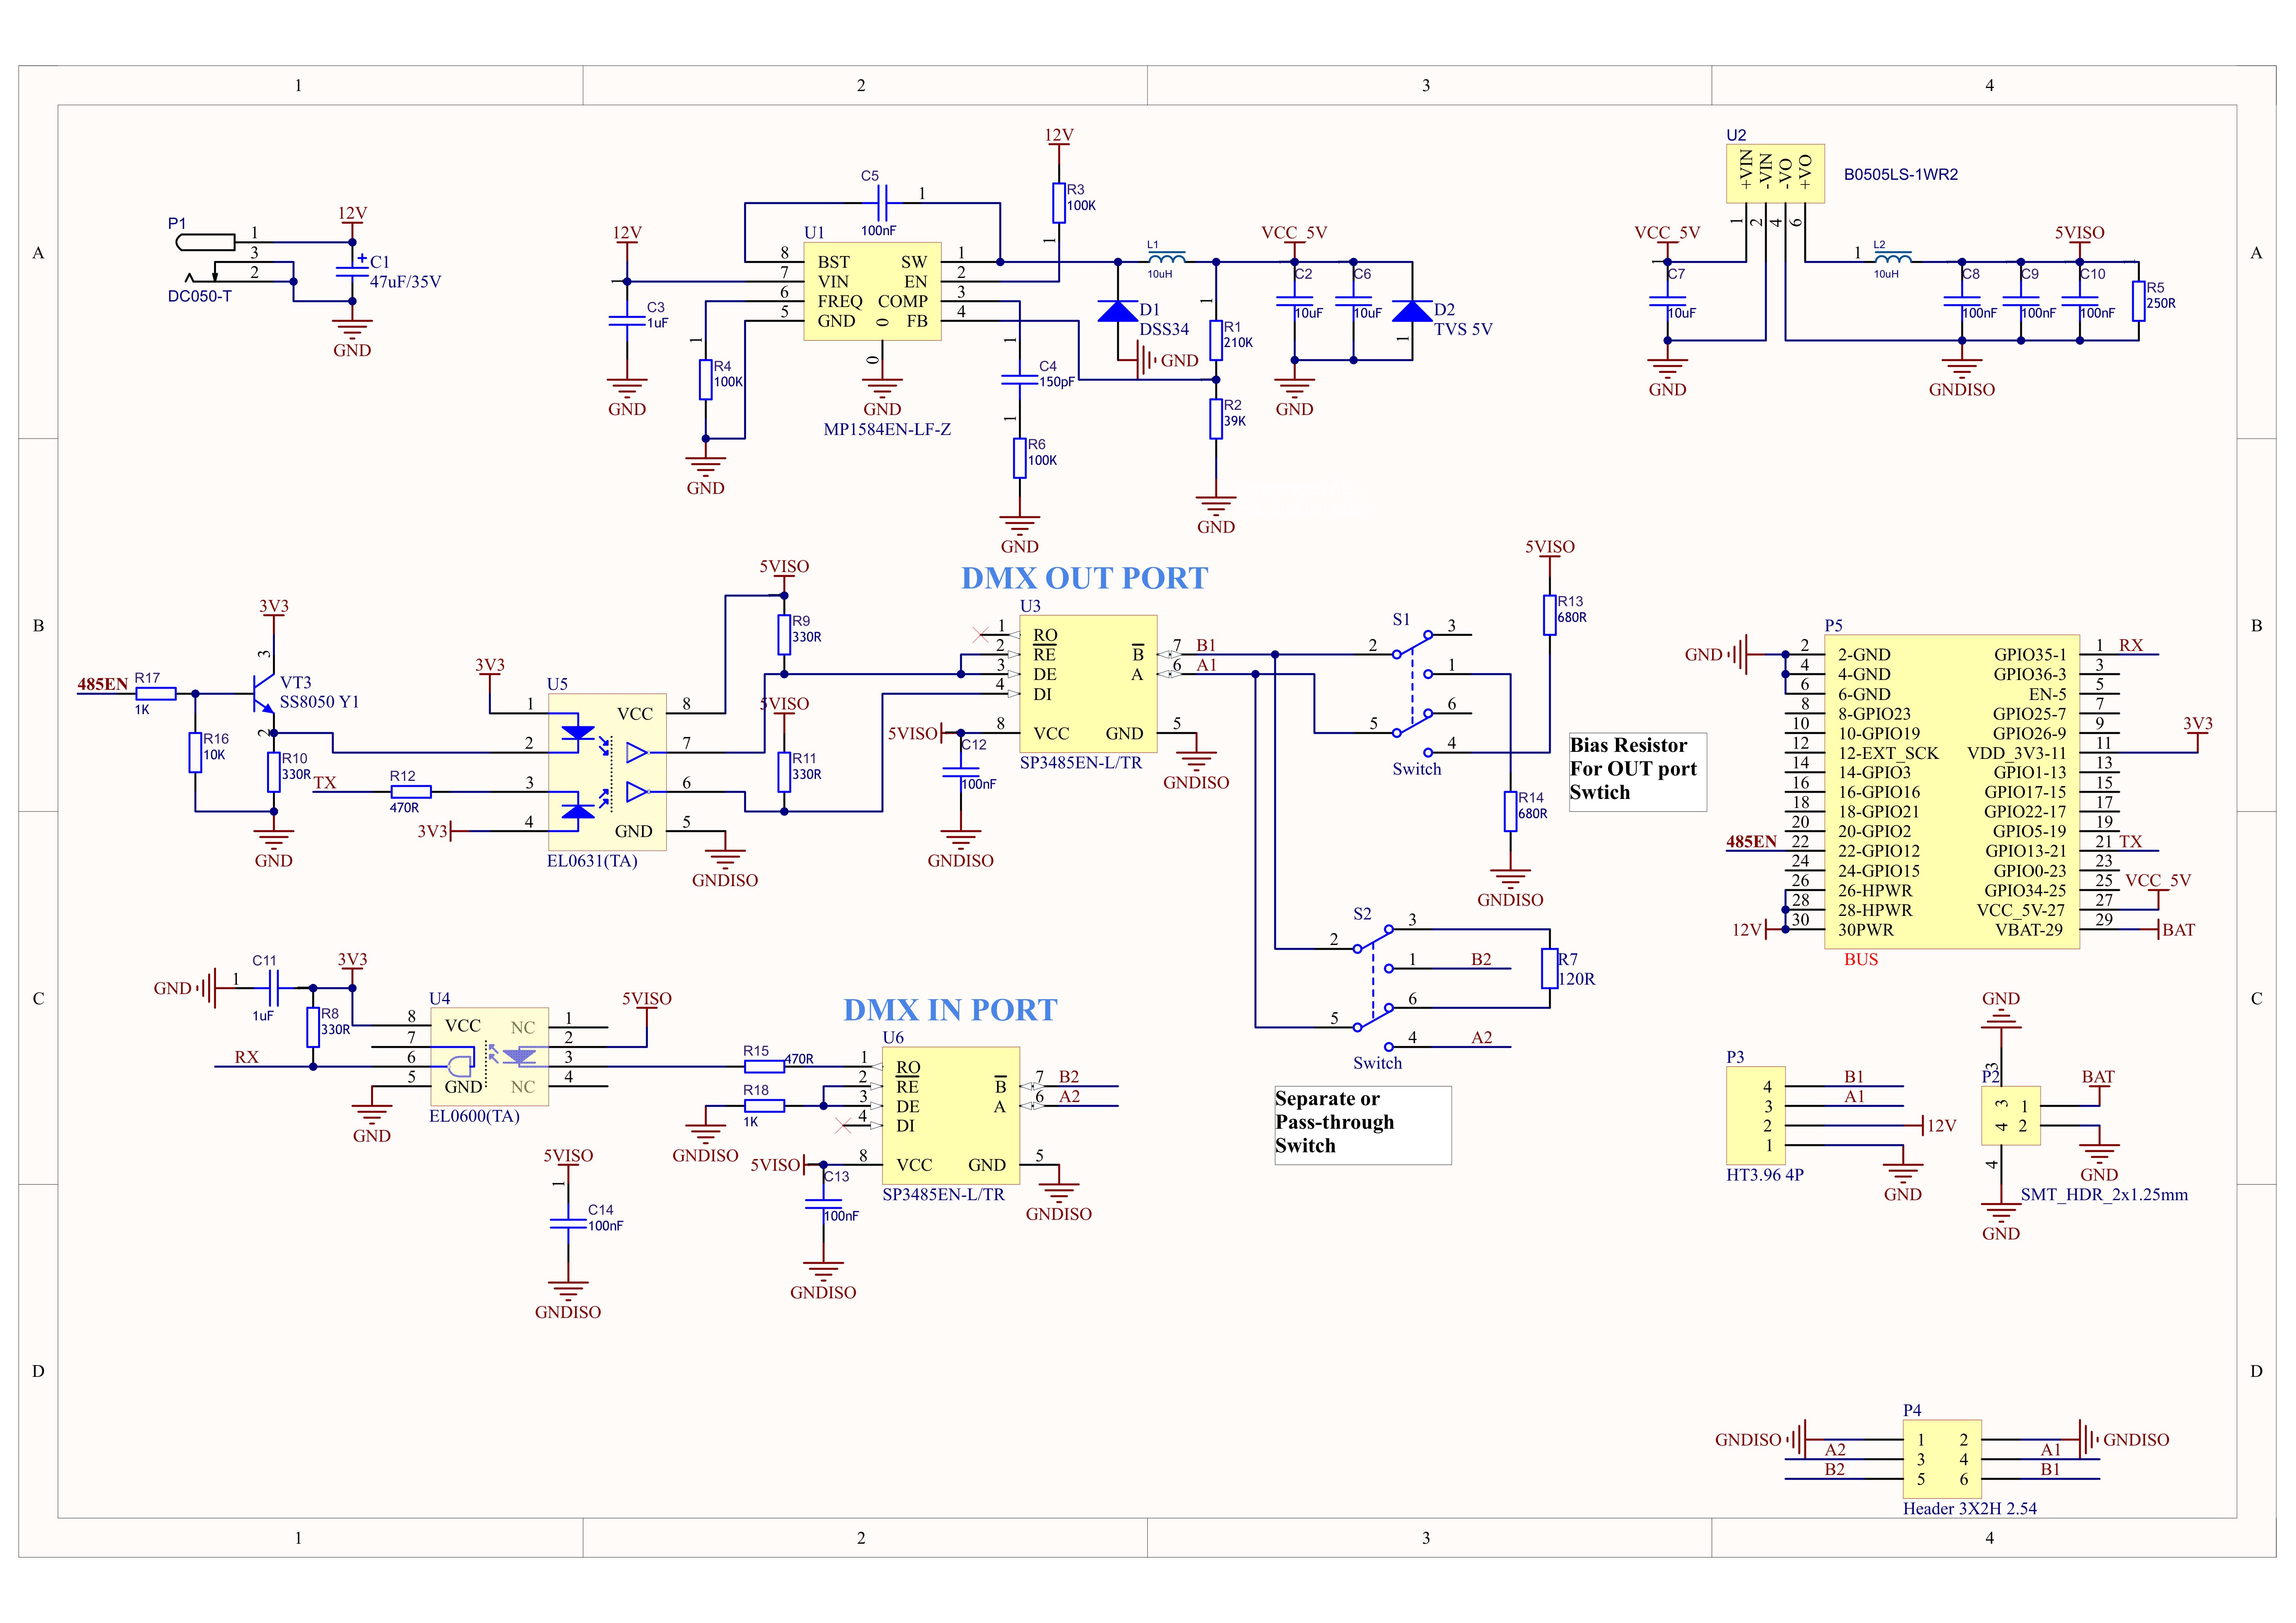Click the U3 SP3485EN transceiver body
Screen dimensions: 2296x1623
pos(1088,684)
